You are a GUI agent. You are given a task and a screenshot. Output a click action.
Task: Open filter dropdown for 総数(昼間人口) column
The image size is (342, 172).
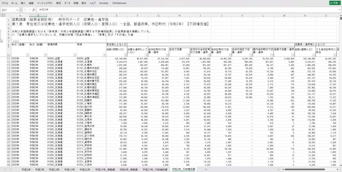click(314, 55)
